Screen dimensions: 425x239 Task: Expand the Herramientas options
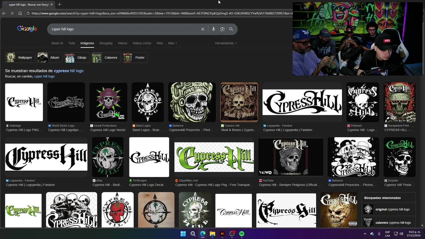coord(226,43)
